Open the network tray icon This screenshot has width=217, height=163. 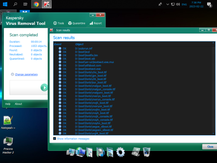click(173, 4)
